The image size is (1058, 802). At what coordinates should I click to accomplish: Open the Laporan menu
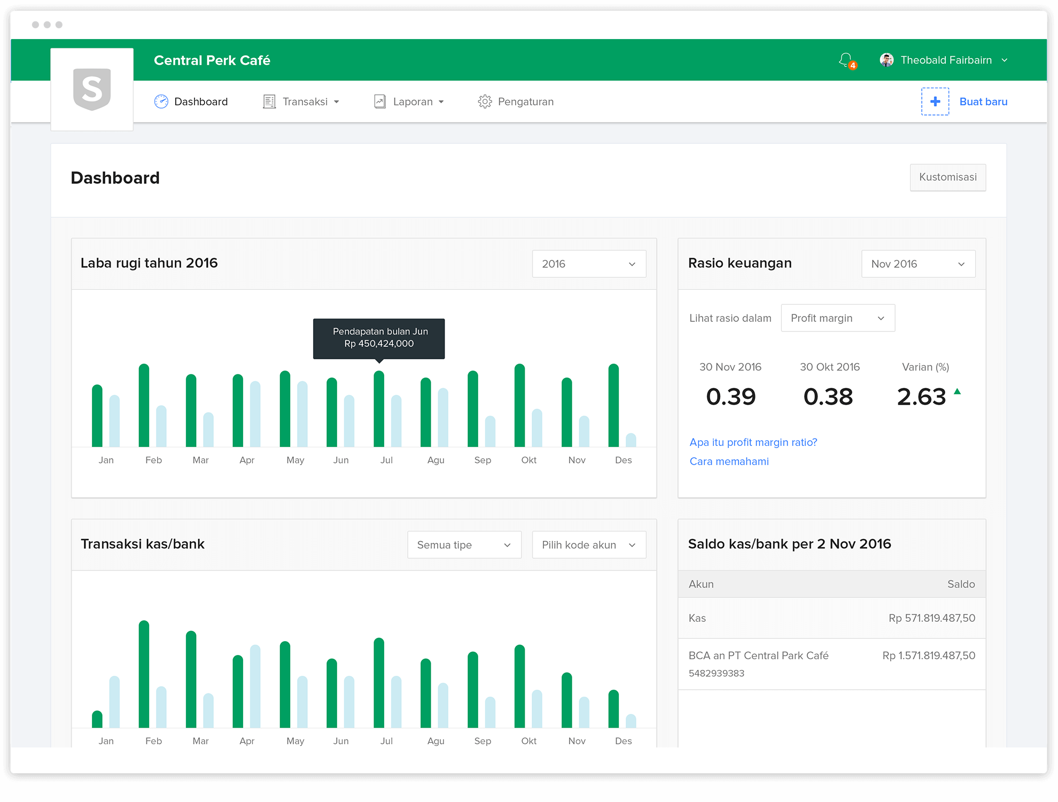(x=409, y=102)
